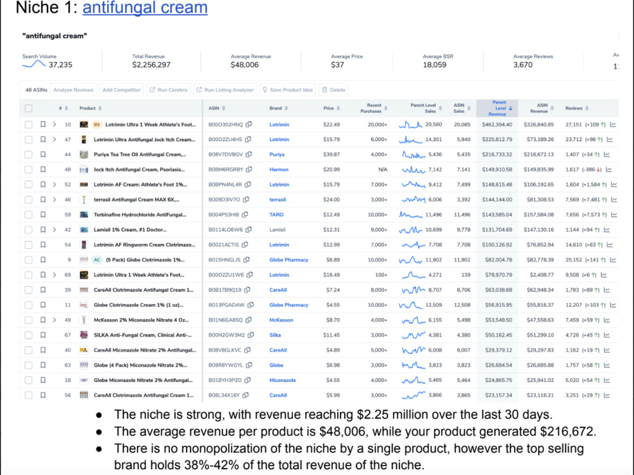
Task: Click Total Revenue value $2,256,297
Action: click(152, 65)
